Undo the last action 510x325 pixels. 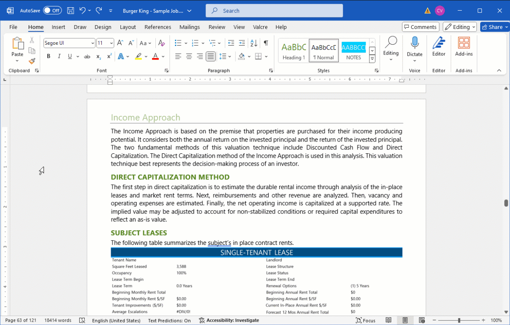[x=83, y=10]
